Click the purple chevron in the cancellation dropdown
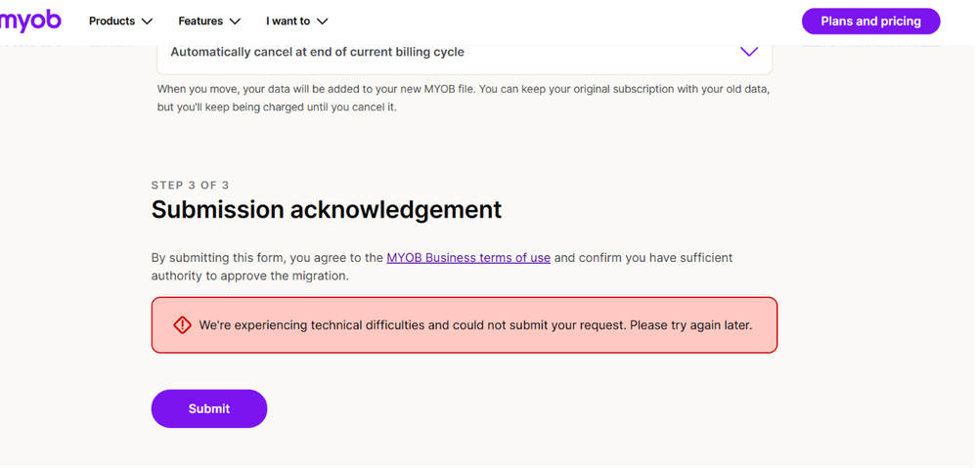Screen dimensions: 976x468 point(749,52)
